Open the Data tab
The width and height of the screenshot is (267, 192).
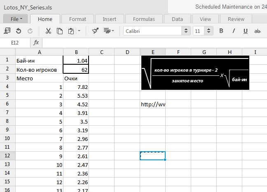point(177,19)
